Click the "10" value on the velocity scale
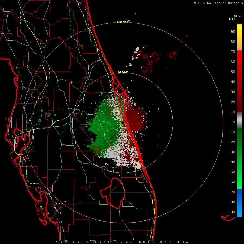 click(233, 112)
